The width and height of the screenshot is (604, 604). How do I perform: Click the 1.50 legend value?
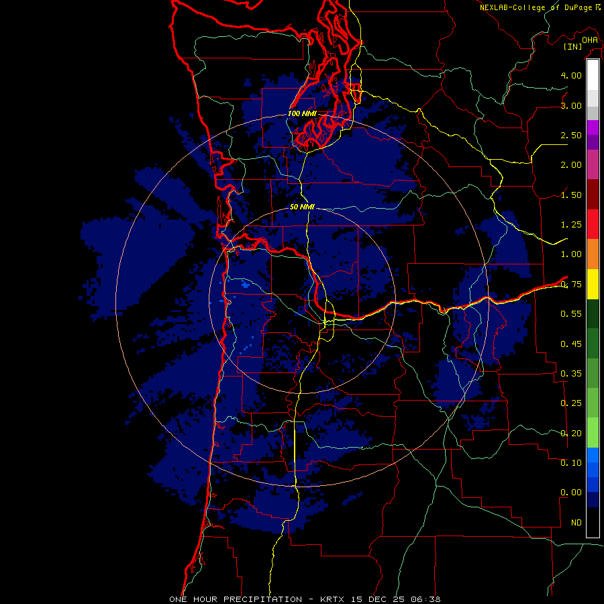click(x=571, y=195)
